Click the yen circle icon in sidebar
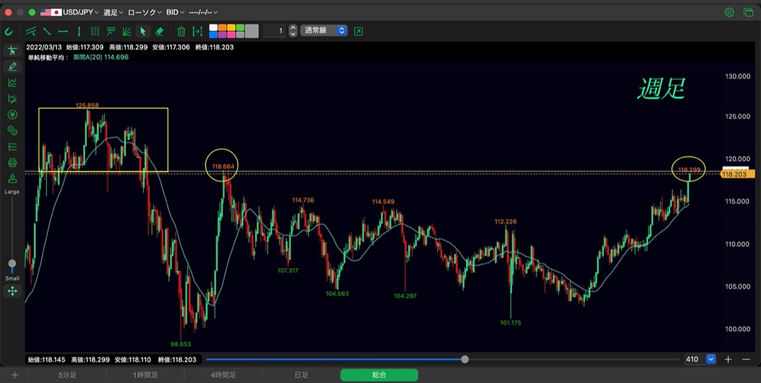The height and width of the screenshot is (383, 761). pyautogui.click(x=12, y=115)
